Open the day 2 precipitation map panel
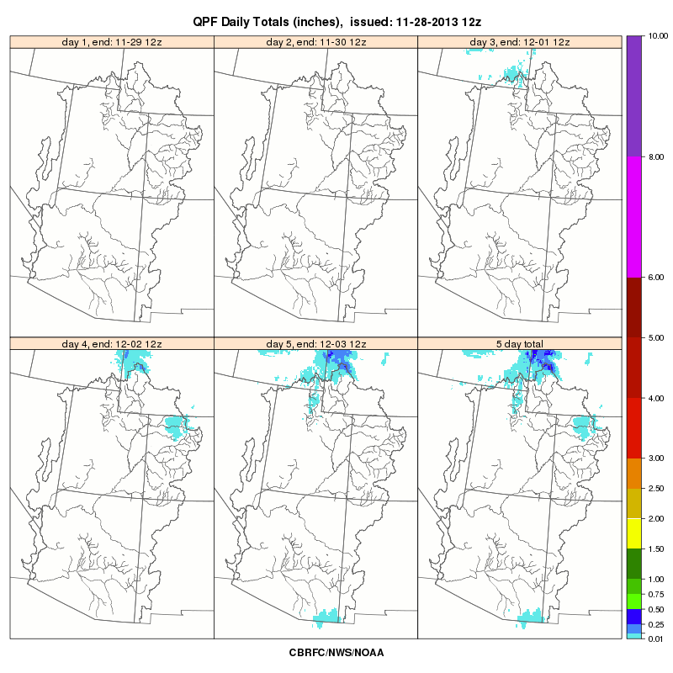This screenshot has width=673, height=673. click(x=316, y=193)
